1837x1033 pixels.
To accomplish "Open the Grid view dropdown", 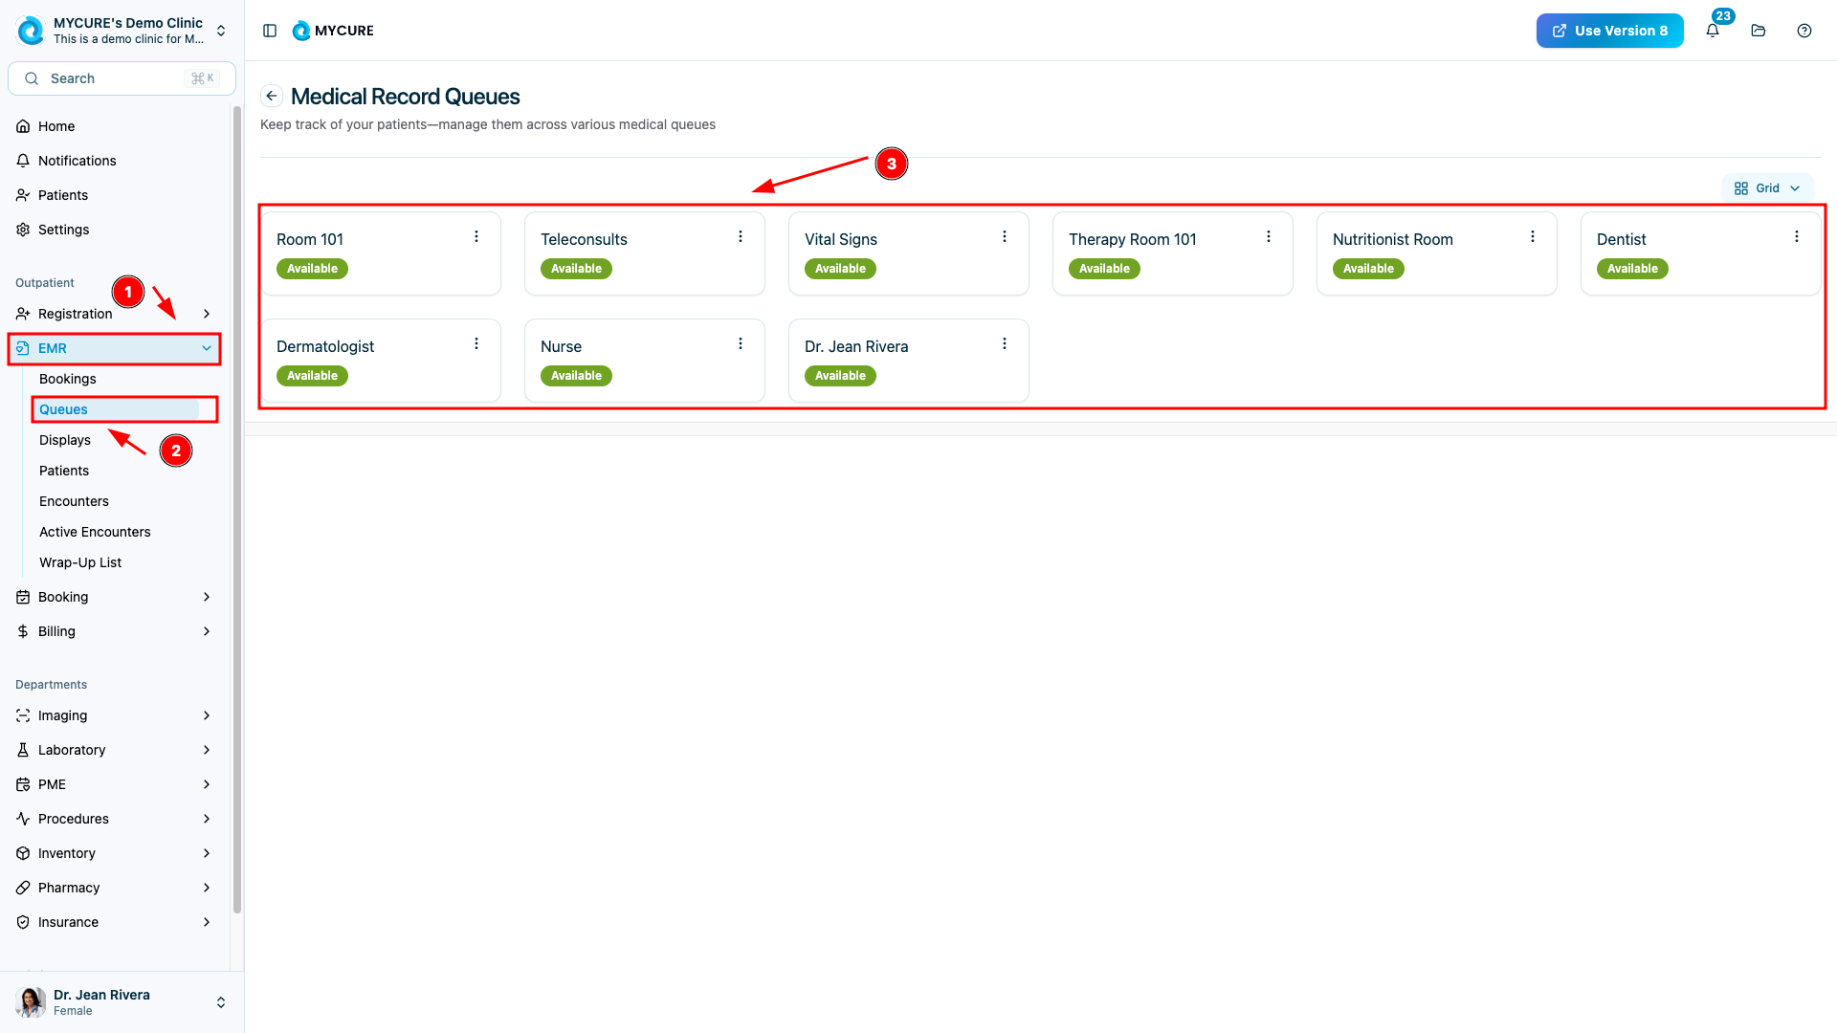I will coord(1767,188).
